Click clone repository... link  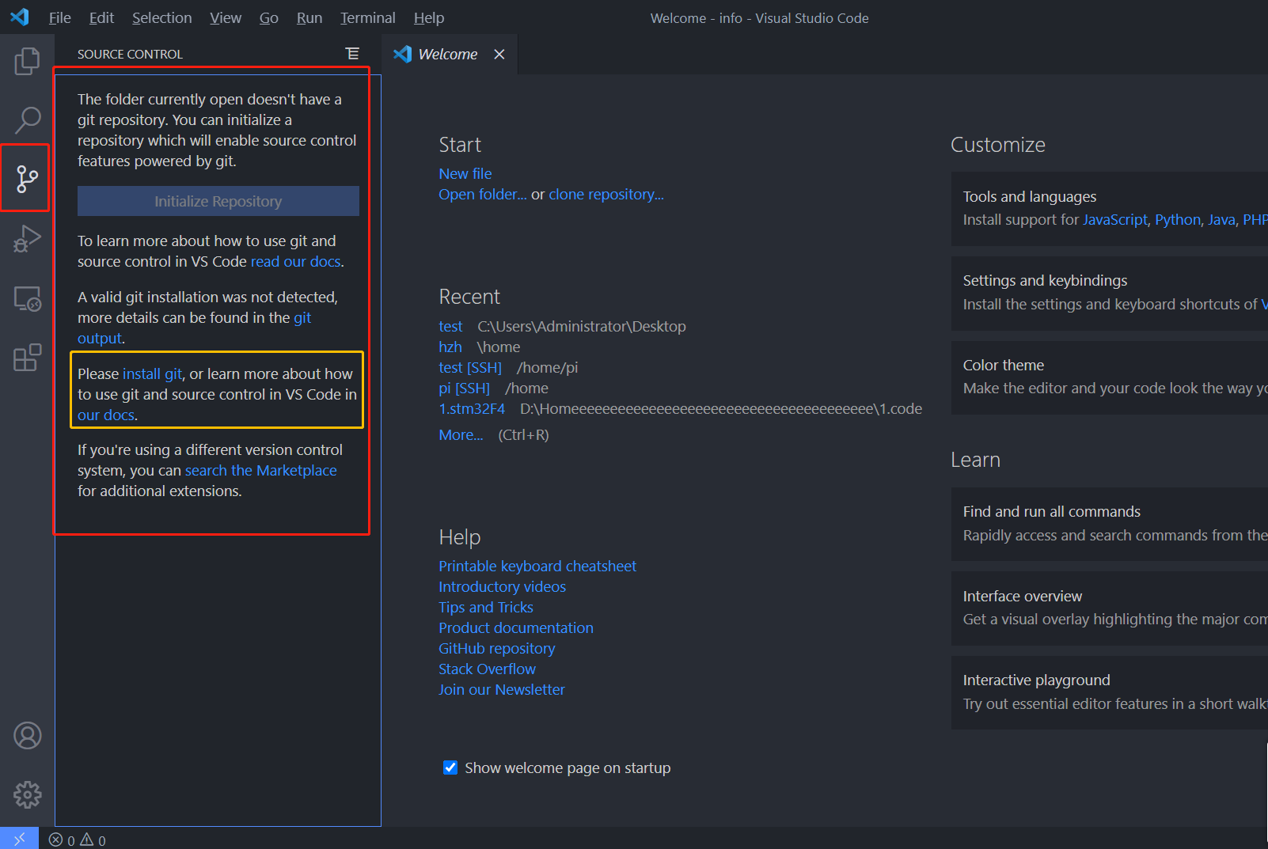point(606,194)
